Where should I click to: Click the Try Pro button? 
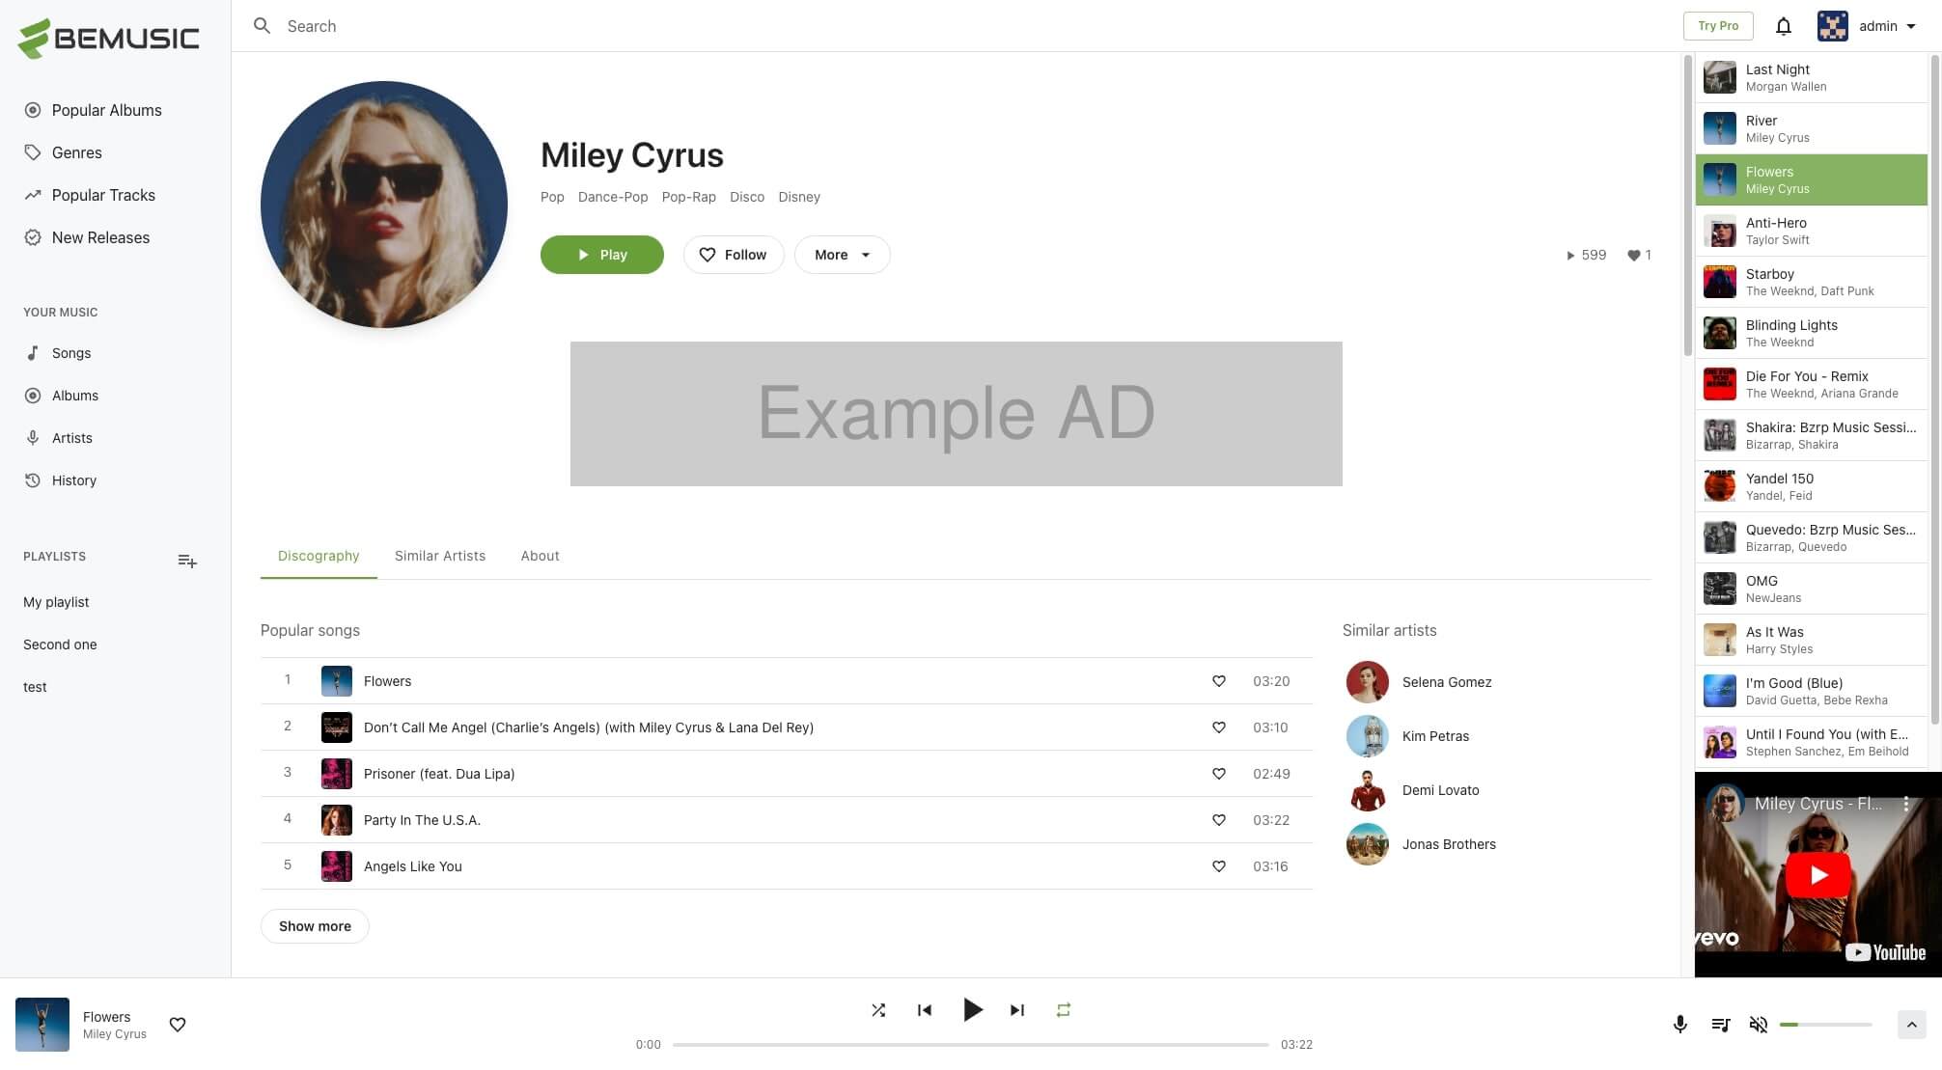point(1718,26)
